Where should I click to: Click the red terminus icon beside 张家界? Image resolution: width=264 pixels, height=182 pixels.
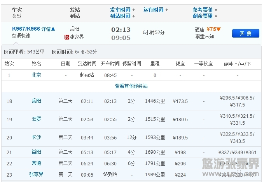(x=66, y=37)
